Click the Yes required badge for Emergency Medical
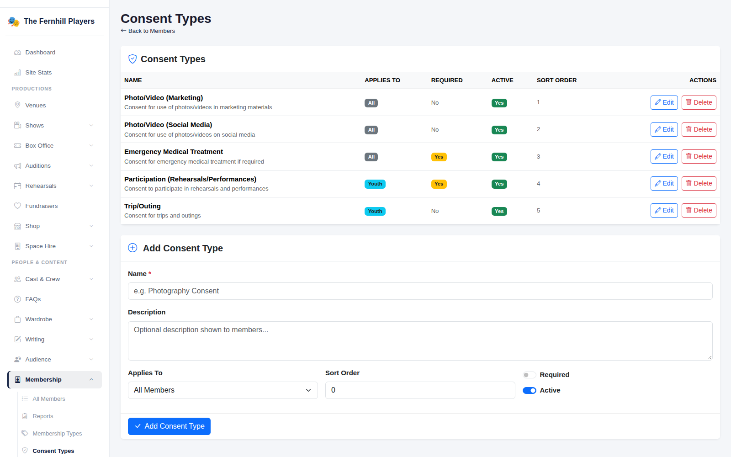 pos(439,157)
